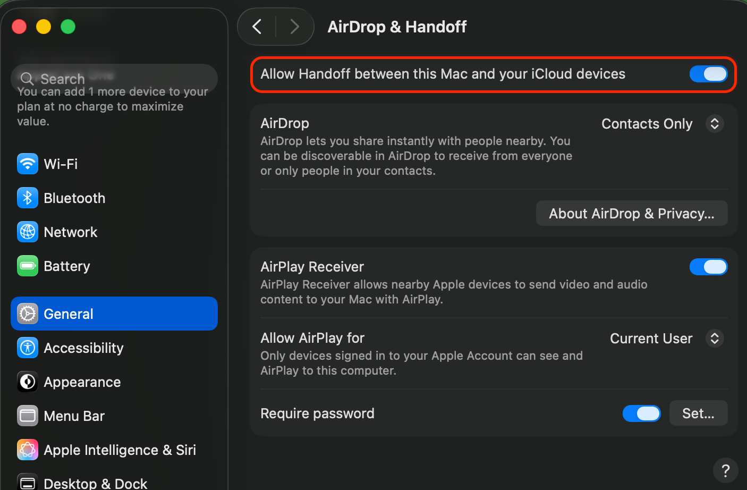Open the Allow AirPlay for Current User dropdown
The image size is (747, 490).
pyautogui.click(x=667, y=339)
